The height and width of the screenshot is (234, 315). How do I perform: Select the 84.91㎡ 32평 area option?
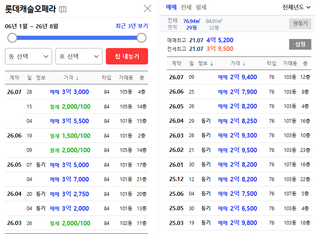(x=214, y=24)
